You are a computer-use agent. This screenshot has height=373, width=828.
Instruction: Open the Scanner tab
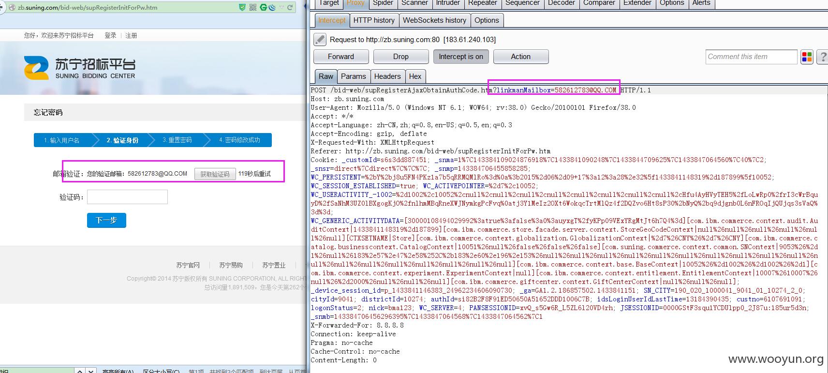click(x=414, y=3)
